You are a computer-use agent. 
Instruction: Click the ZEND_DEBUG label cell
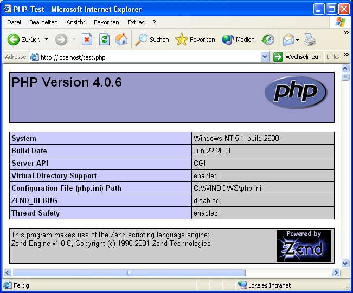click(x=100, y=200)
